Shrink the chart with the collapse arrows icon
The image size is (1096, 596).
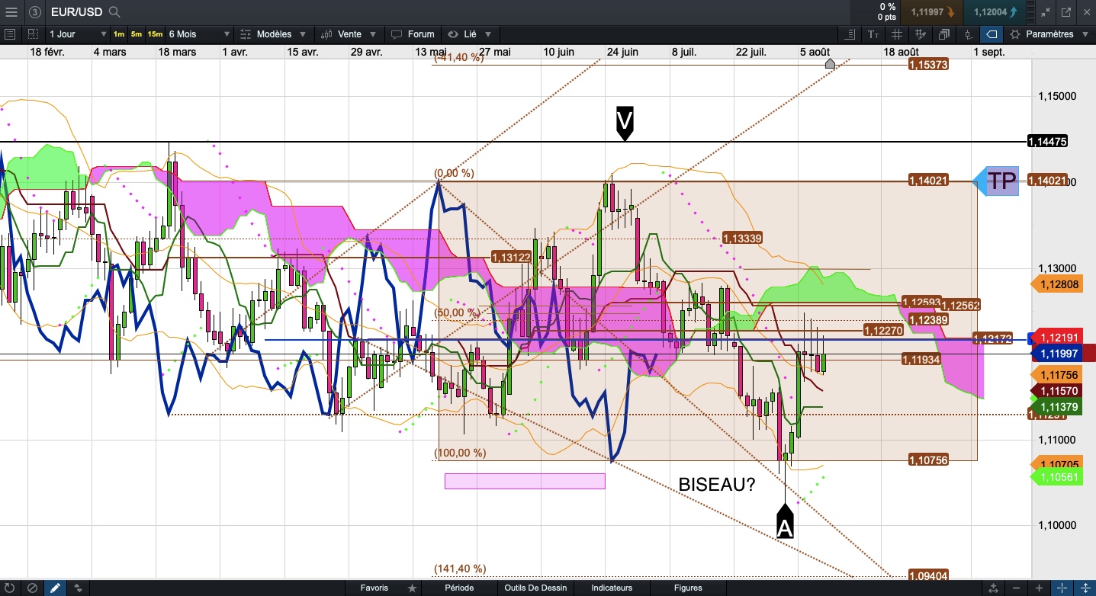point(1044,12)
